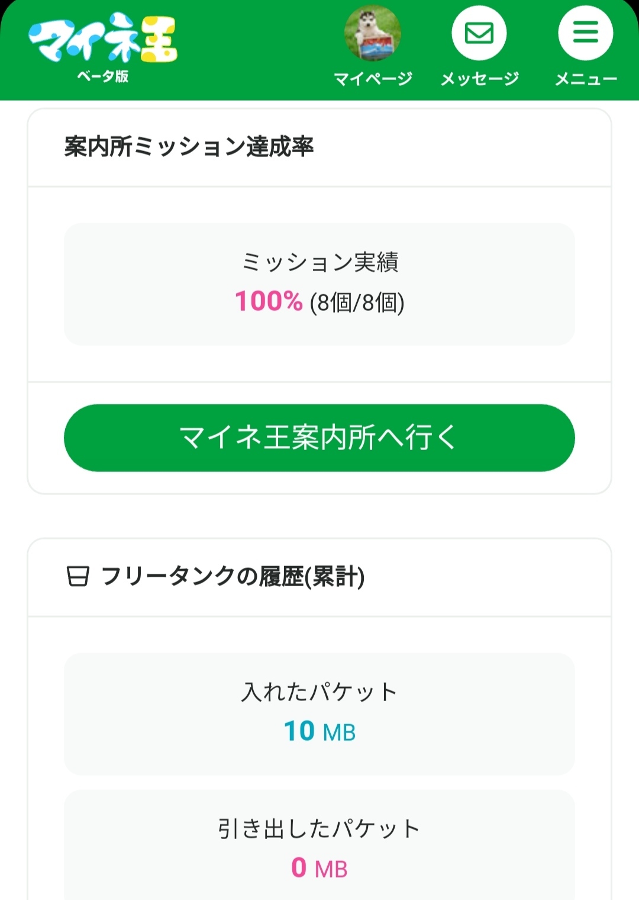
Task: Click the pink 100% achievement value
Action: pos(269,301)
